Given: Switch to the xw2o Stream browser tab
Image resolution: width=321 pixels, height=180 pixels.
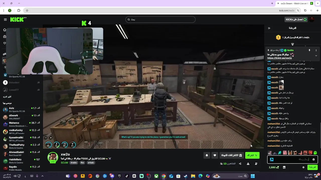Looking at the screenshot, I should [295, 3].
